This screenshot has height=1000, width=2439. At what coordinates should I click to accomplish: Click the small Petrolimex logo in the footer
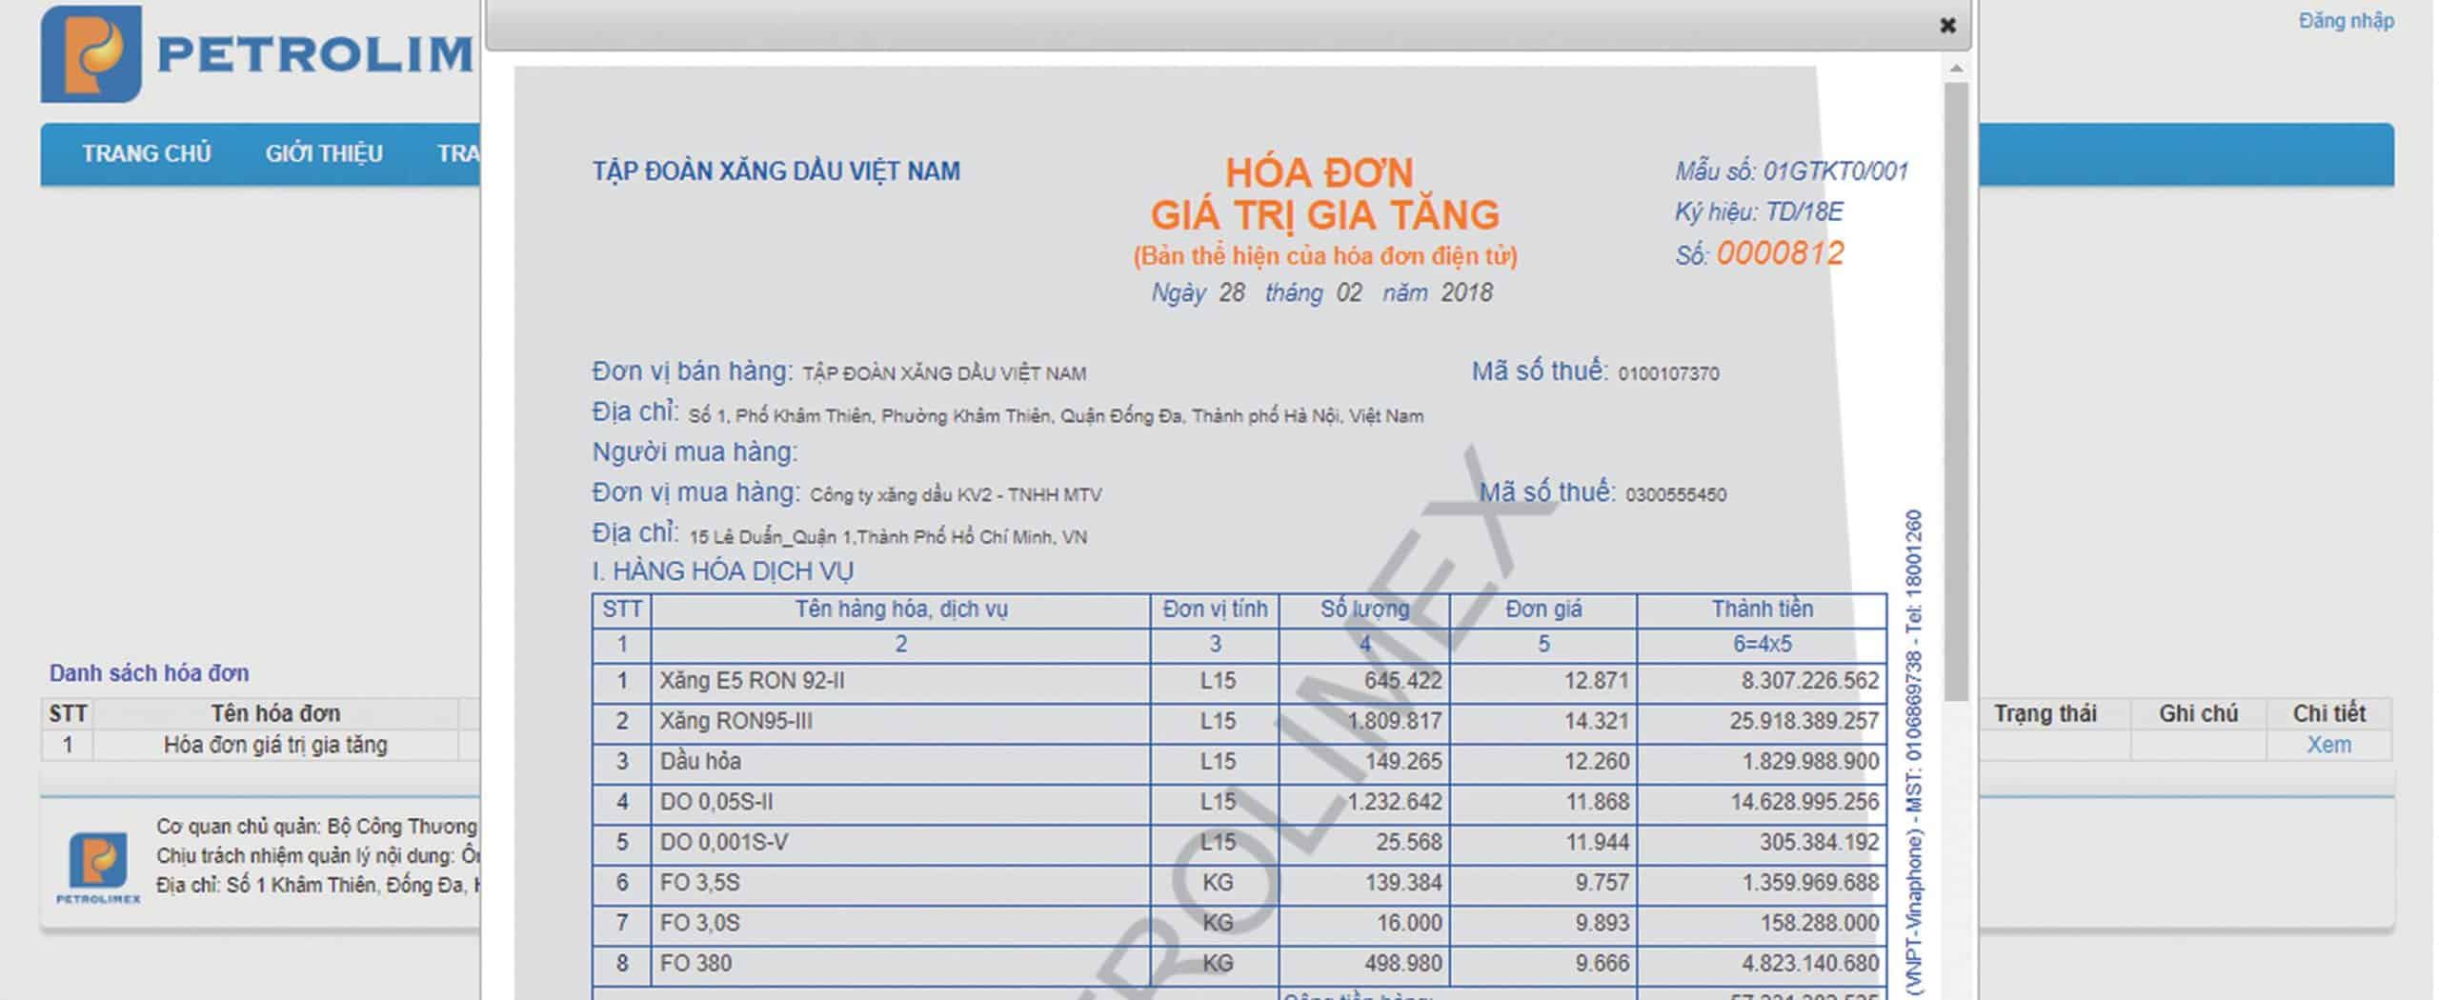tap(99, 868)
